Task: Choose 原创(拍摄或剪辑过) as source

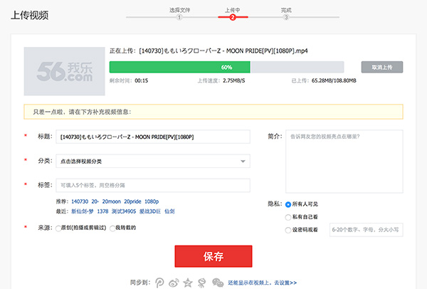Action: (x=58, y=228)
